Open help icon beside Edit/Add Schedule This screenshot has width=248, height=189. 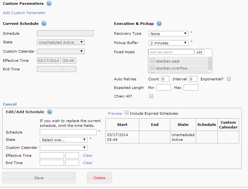pos(50,112)
